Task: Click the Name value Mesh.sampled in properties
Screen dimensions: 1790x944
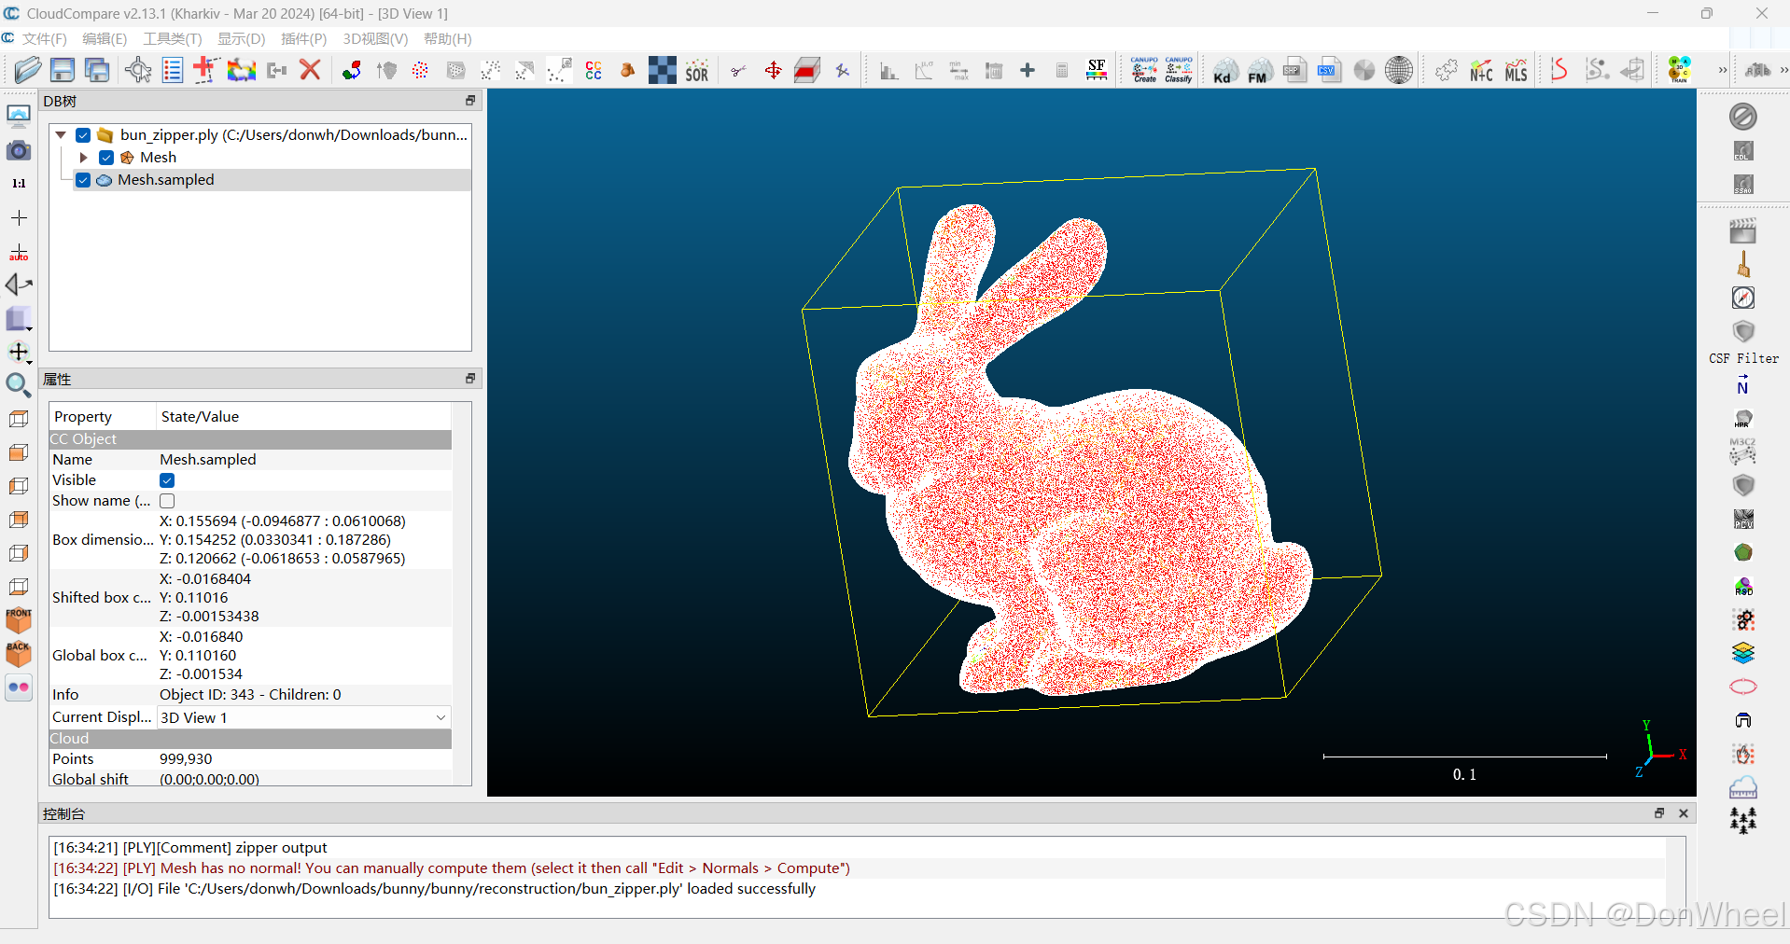Action: (207, 460)
